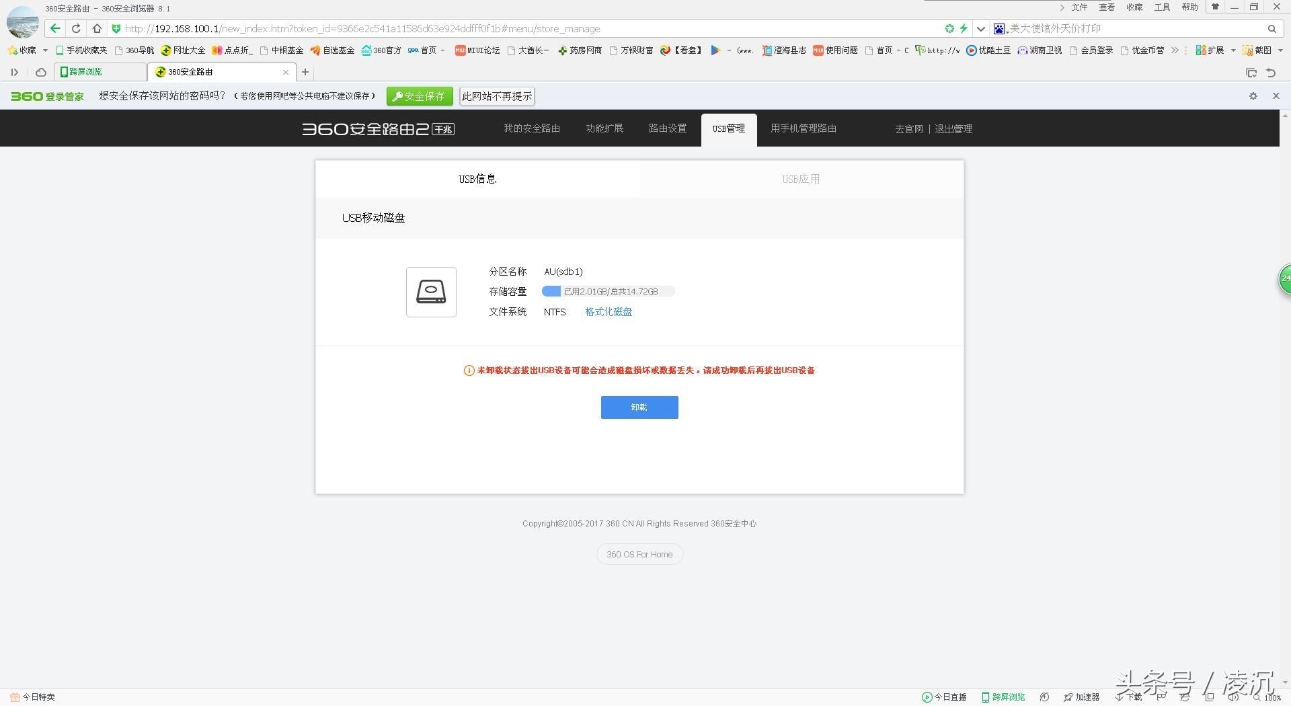Expand the address bar history dropdown

pos(980,29)
